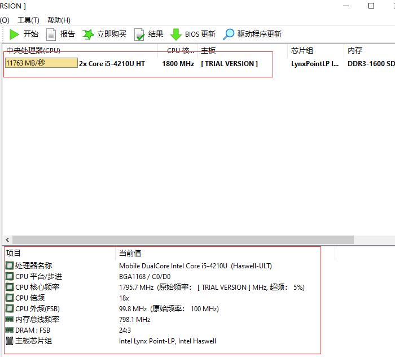Select the 处理器名称 row icon
The width and height of the screenshot is (395, 357).
click(10, 266)
